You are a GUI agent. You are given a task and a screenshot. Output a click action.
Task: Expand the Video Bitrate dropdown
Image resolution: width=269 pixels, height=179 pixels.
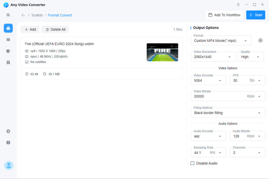click(228, 96)
